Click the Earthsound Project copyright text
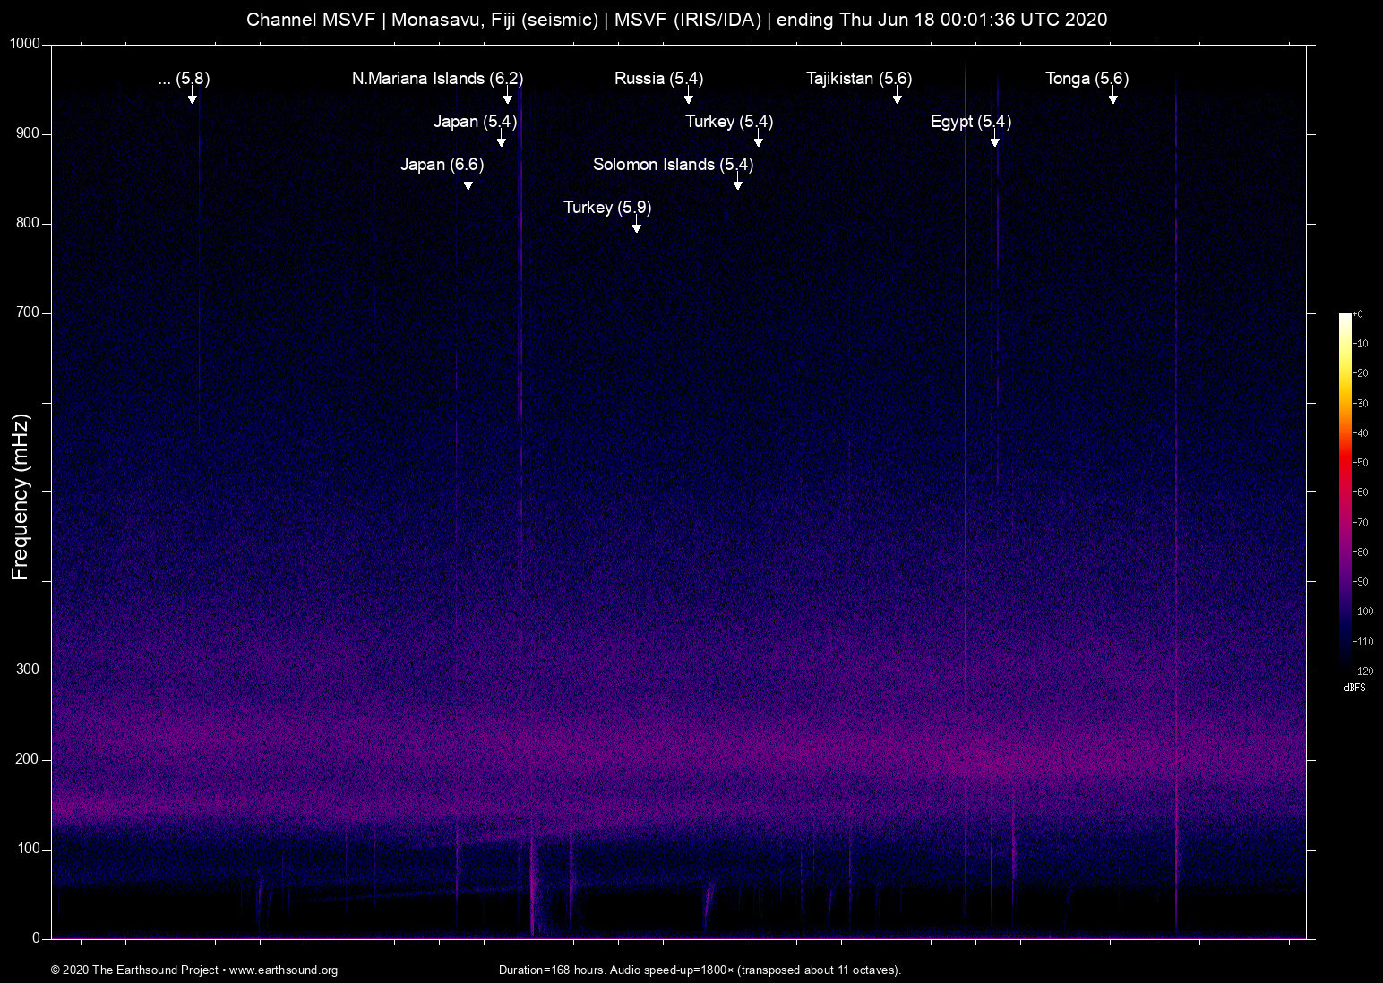 point(134,970)
